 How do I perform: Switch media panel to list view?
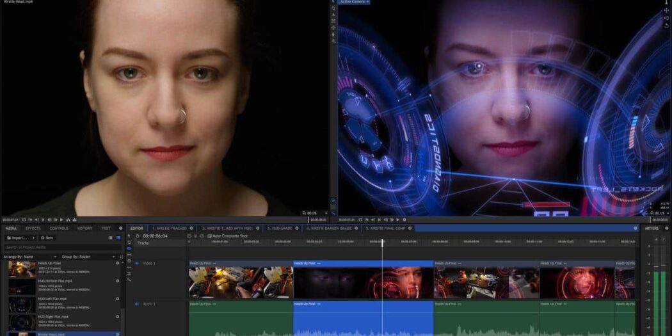(111, 238)
